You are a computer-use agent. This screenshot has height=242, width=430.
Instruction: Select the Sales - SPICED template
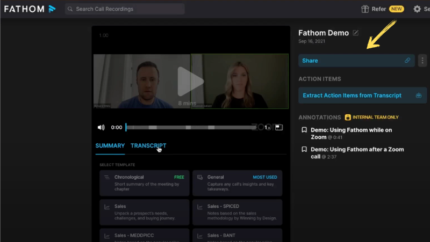click(x=237, y=212)
